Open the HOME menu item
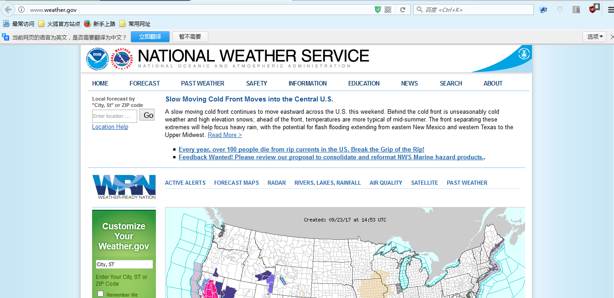The width and height of the screenshot is (614, 298). (100, 83)
